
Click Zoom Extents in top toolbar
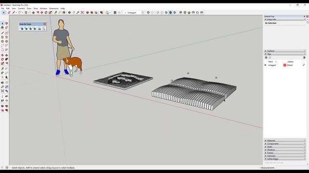click(82, 12)
